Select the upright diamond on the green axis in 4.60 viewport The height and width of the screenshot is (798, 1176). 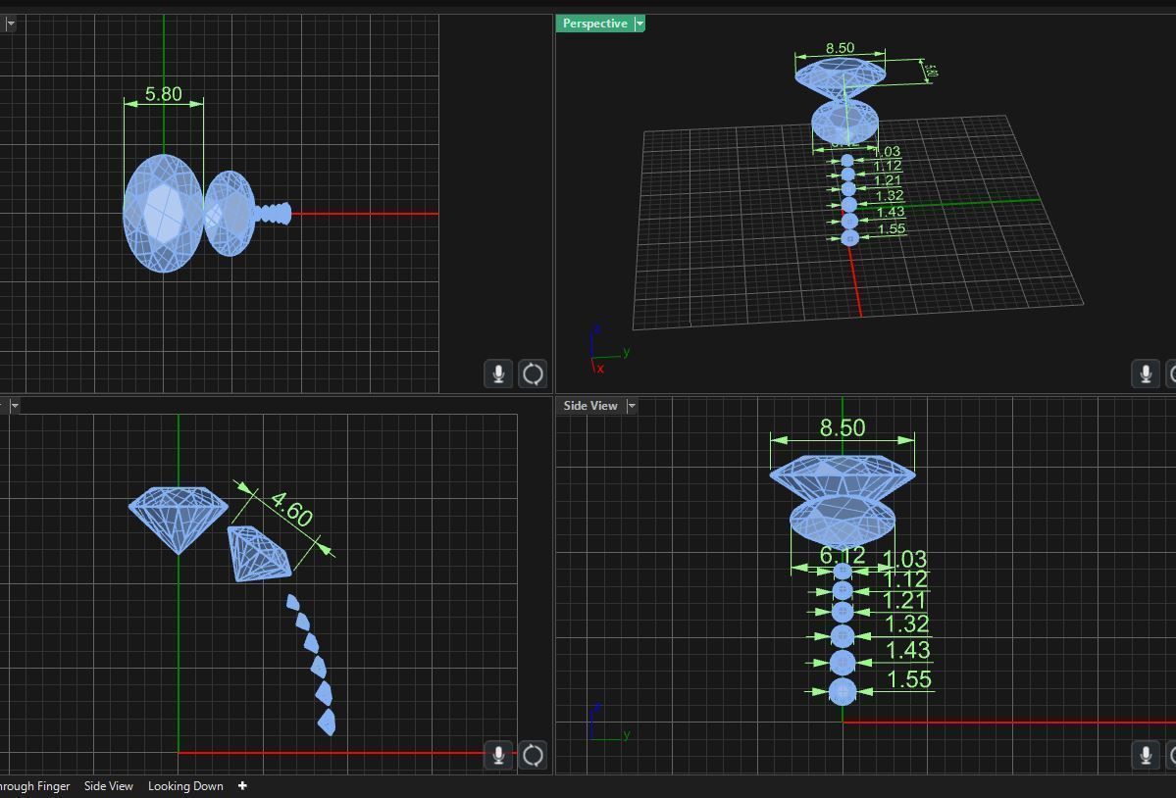[x=179, y=520]
